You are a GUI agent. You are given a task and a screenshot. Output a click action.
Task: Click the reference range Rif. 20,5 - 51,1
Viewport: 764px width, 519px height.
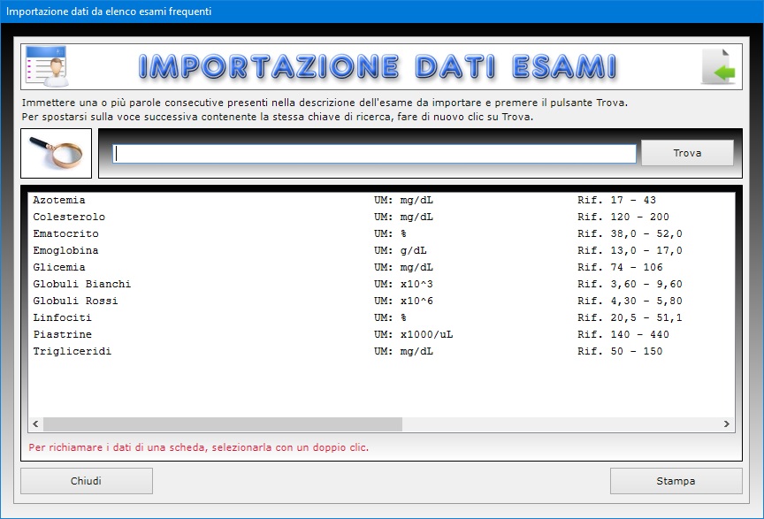(630, 317)
